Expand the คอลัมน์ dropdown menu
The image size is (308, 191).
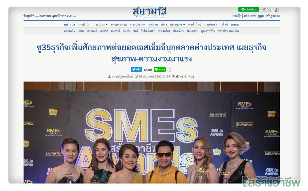click(69, 31)
